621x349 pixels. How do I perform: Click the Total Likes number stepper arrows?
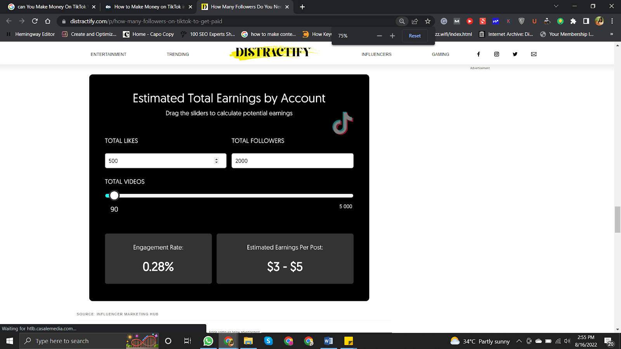pos(217,161)
